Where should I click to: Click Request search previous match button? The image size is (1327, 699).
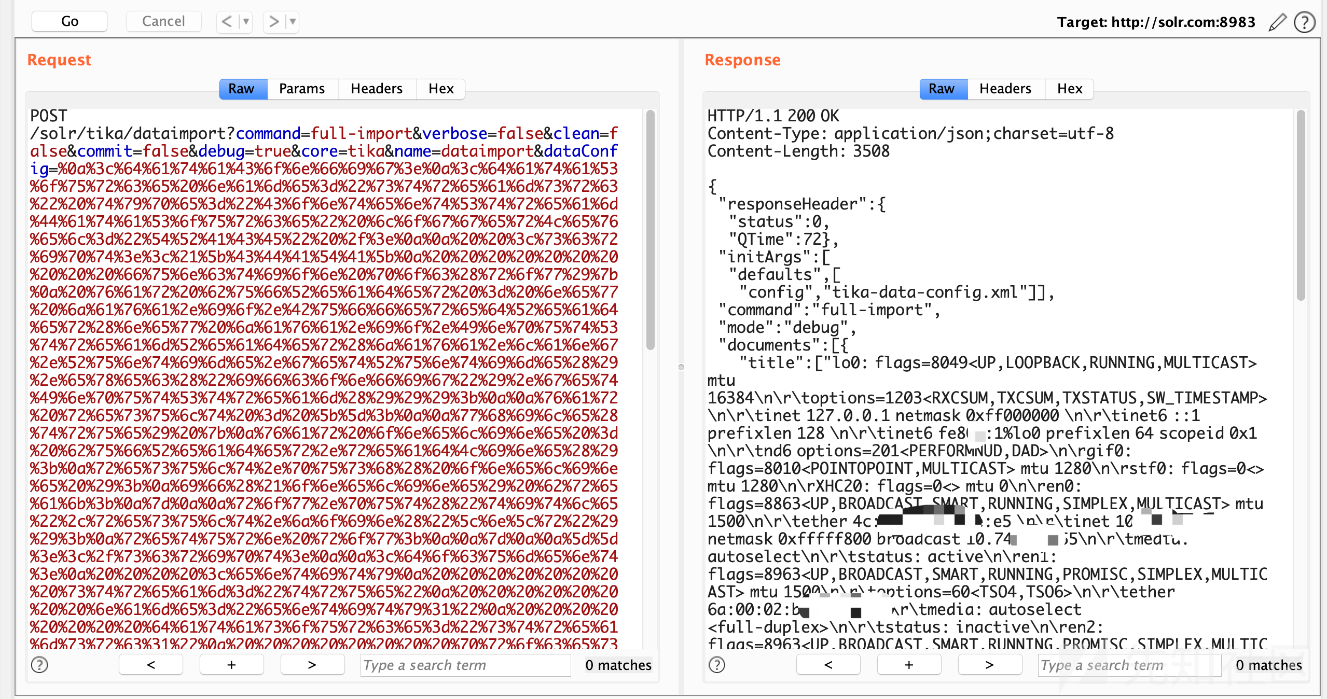coord(151,664)
